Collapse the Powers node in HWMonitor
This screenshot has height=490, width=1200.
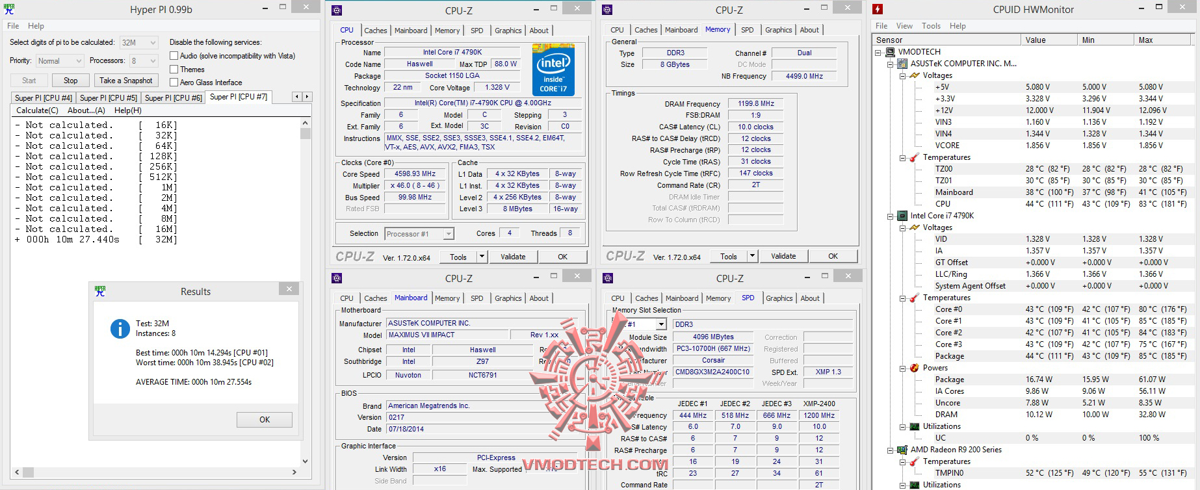tap(903, 368)
